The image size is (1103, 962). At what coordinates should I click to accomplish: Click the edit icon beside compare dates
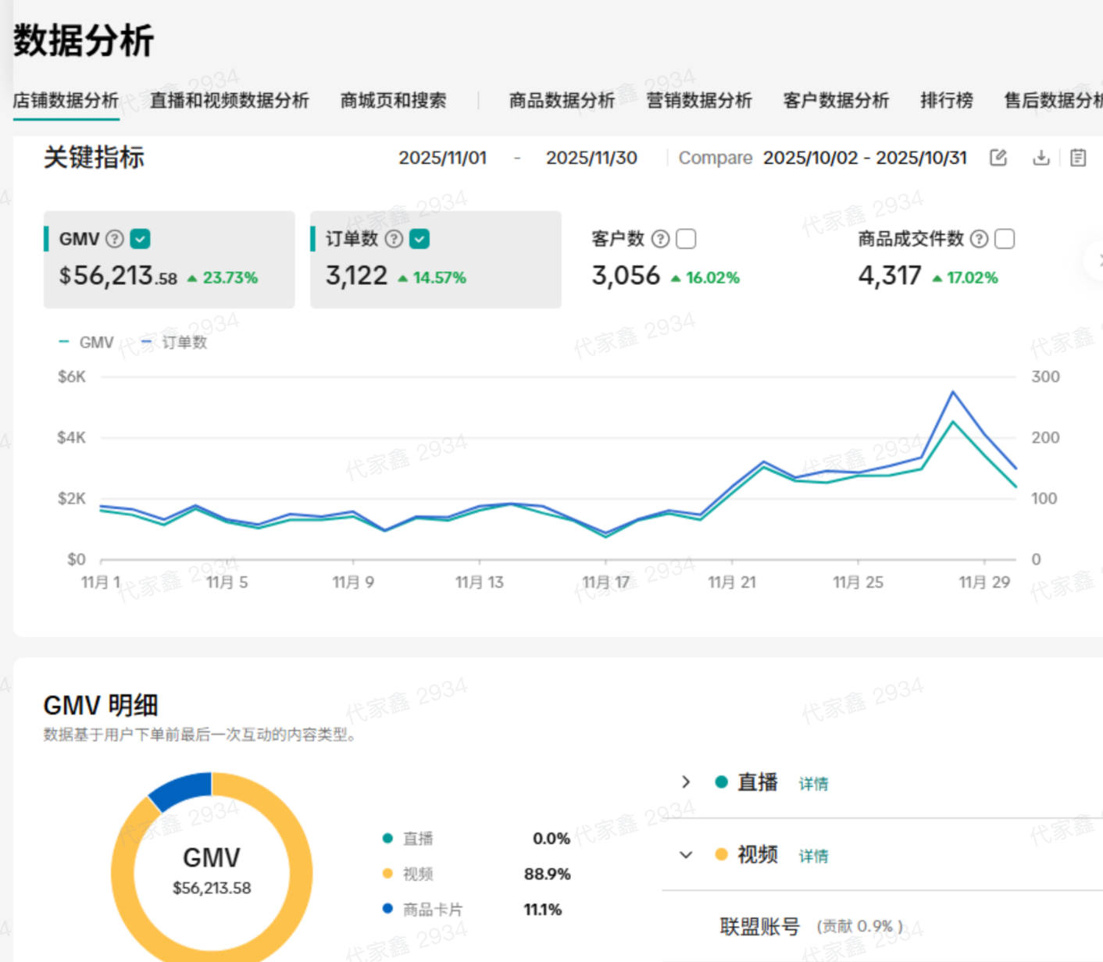tap(998, 158)
